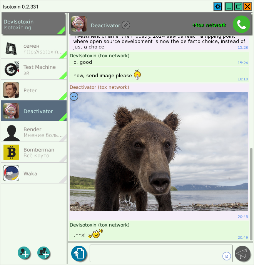Click Deactivator avatar in chat header
The height and width of the screenshot is (265, 254).
[x=79, y=24]
